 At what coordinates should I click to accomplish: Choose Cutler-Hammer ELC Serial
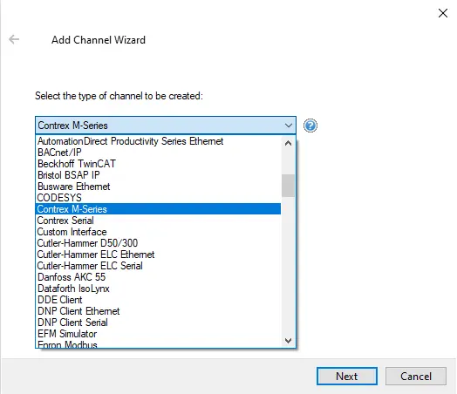(x=158, y=266)
